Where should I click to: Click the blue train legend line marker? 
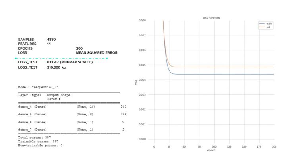click(x=262, y=24)
